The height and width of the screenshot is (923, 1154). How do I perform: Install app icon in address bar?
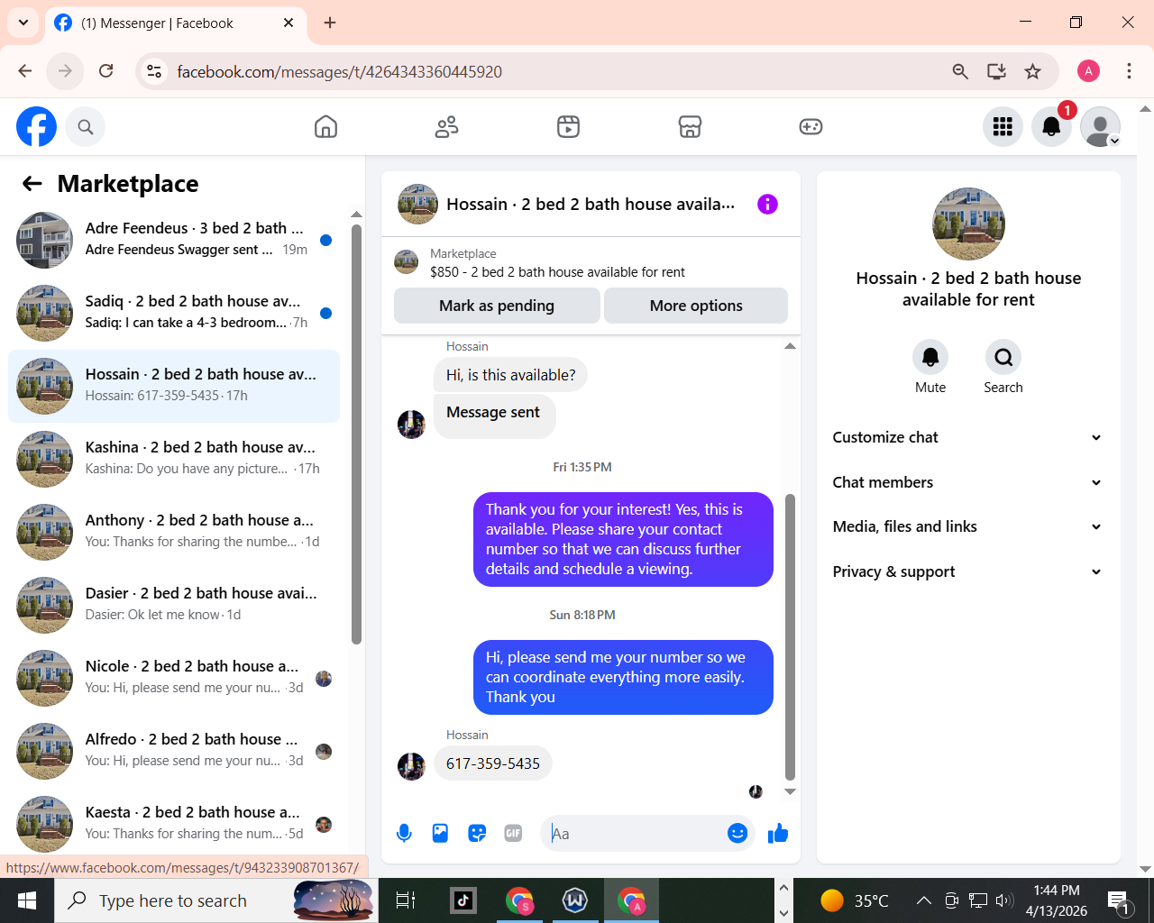coord(996,71)
